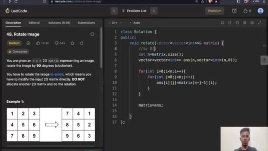Click the '48. Rotate Image' title
268x151 pixels.
pos(23,34)
